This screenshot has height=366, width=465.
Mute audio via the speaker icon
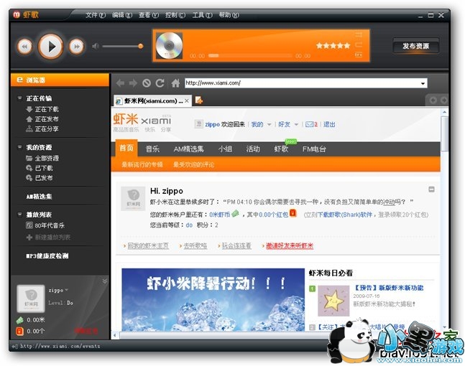95,46
